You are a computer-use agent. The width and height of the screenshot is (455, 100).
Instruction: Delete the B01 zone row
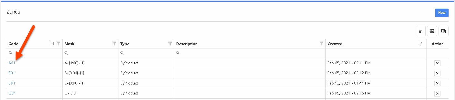coord(437,73)
